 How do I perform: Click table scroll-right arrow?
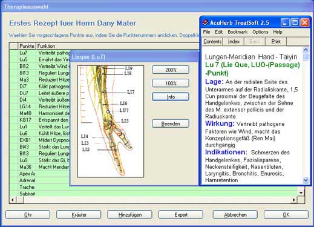coord(294,200)
